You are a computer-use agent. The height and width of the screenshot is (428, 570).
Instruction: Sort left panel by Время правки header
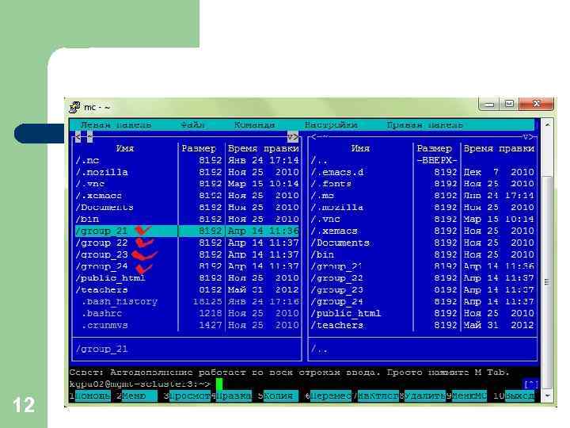point(263,148)
